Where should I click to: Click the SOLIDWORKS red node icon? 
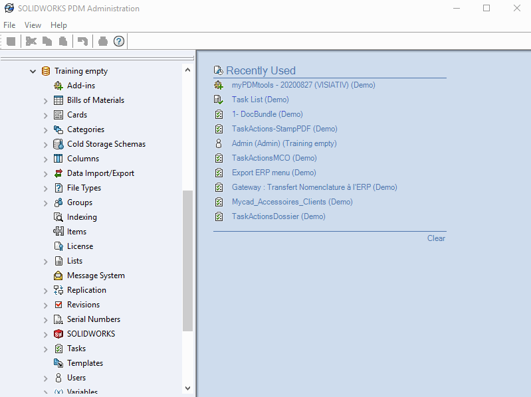58,334
